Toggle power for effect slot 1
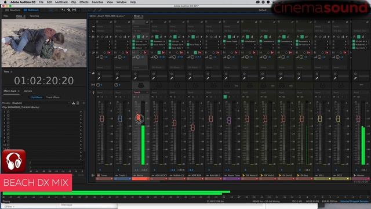 [8, 112]
